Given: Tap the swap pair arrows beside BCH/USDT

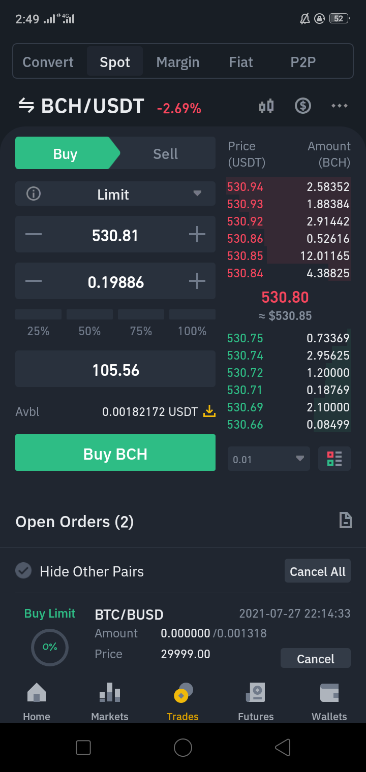Looking at the screenshot, I should [x=26, y=106].
